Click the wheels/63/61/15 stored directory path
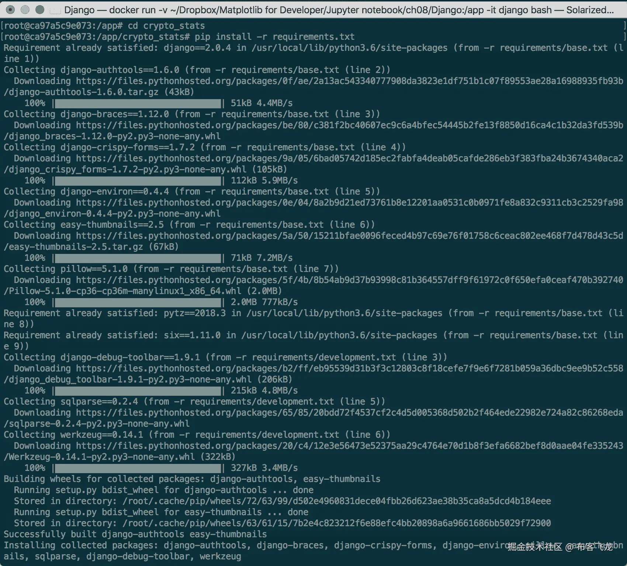This screenshot has height=566, width=627. click(337, 523)
